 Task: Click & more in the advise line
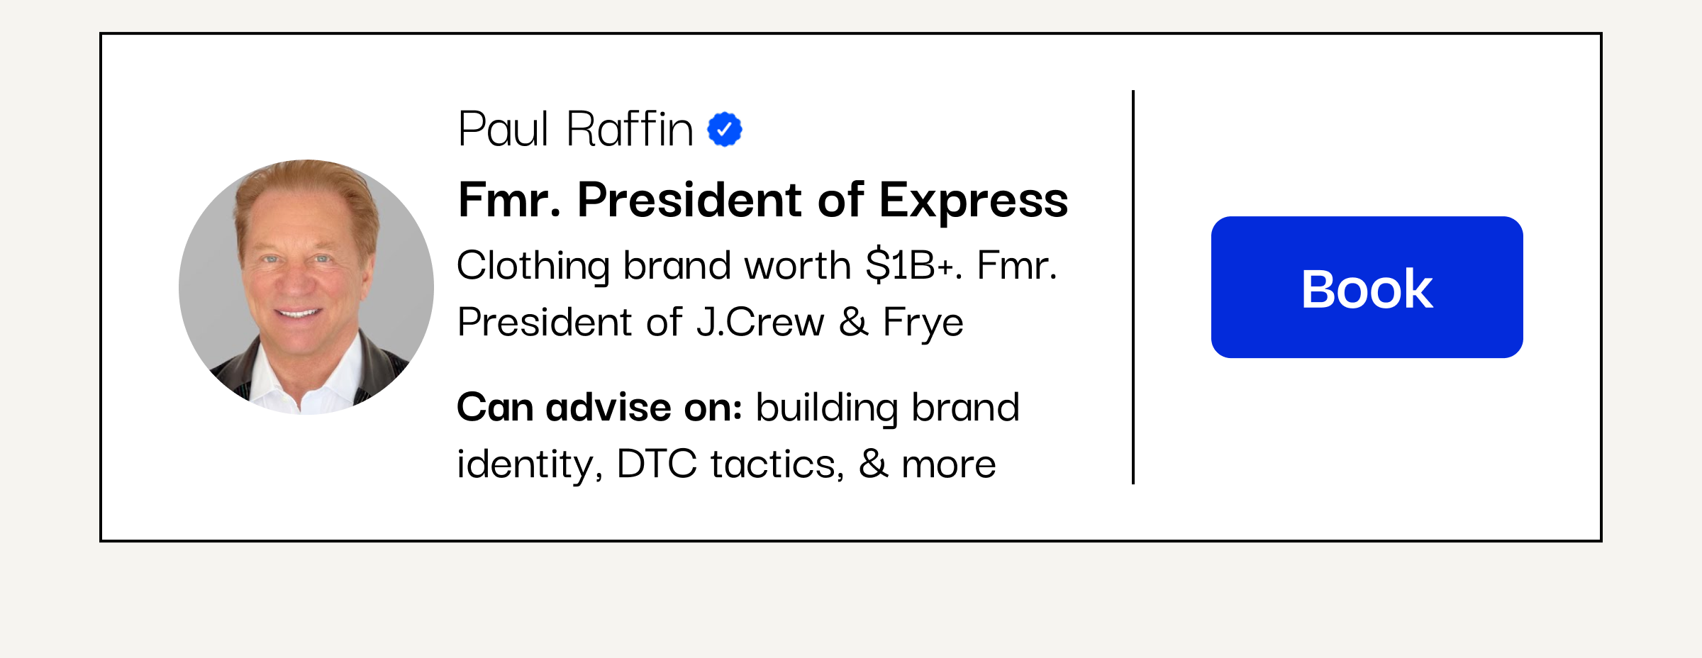click(928, 464)
